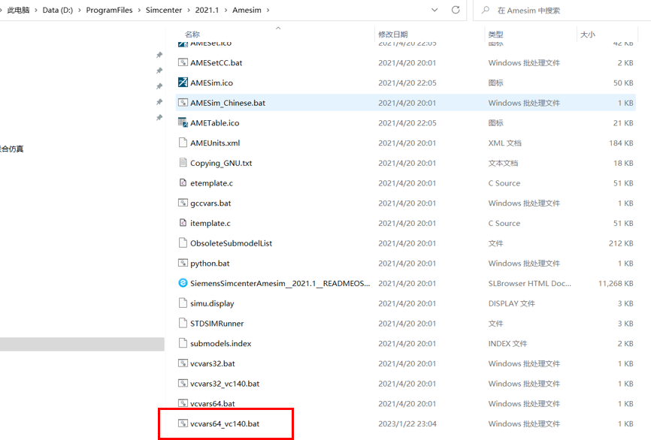This screenshot has width=651, height=440.
Task: Go to ProgramFiles in breadcrumb
Action: [109, 11]
